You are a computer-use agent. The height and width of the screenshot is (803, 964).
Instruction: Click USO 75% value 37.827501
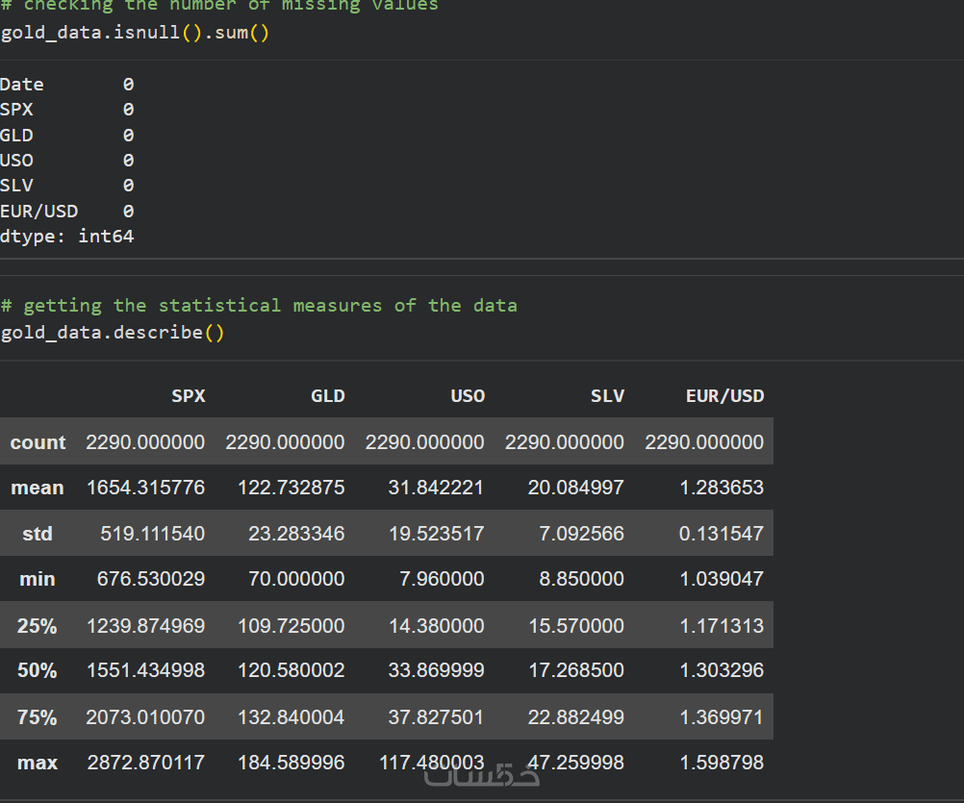coord(436,717)
